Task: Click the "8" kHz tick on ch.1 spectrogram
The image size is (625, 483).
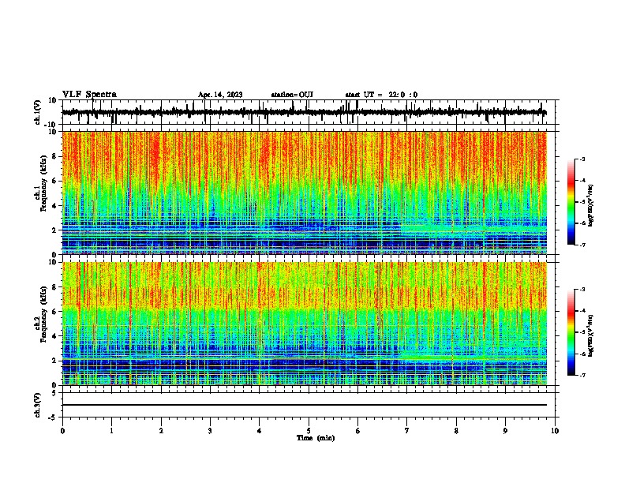Action: (x=54, y=156)
